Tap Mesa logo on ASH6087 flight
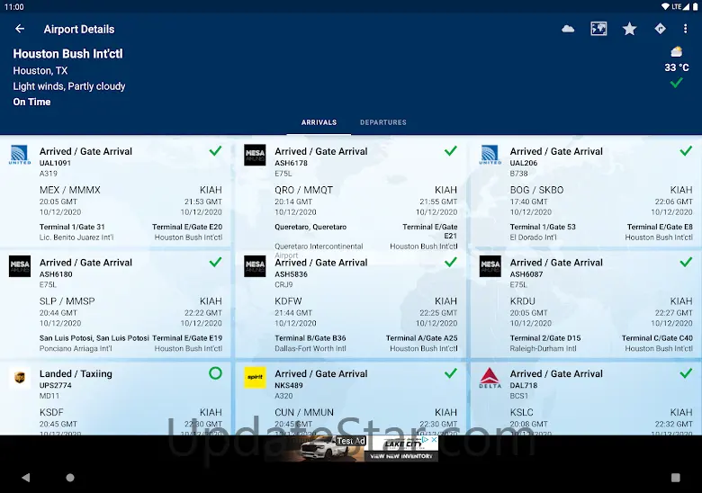 pos(490,266)
